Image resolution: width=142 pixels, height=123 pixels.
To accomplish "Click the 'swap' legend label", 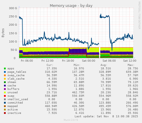I will coord(11,96).
